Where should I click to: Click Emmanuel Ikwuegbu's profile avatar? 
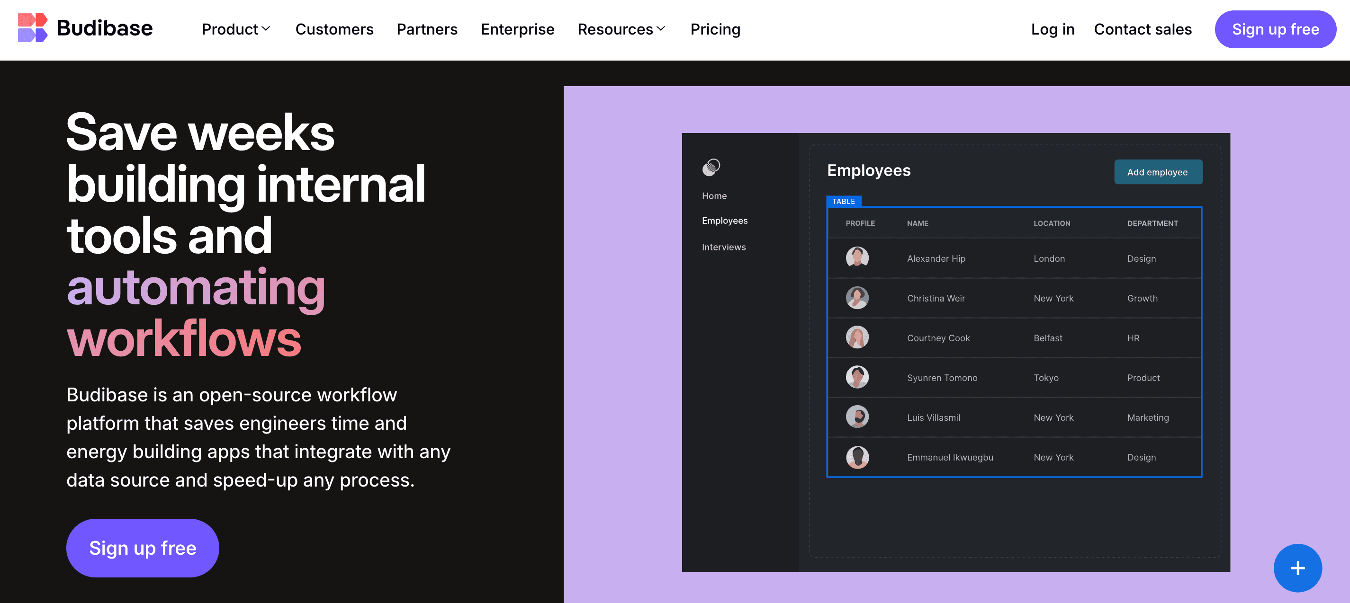click(x=857, y=457)
